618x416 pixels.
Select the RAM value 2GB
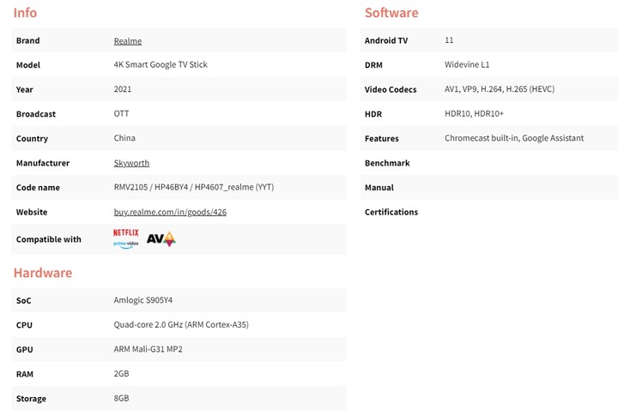coord(121,373)
